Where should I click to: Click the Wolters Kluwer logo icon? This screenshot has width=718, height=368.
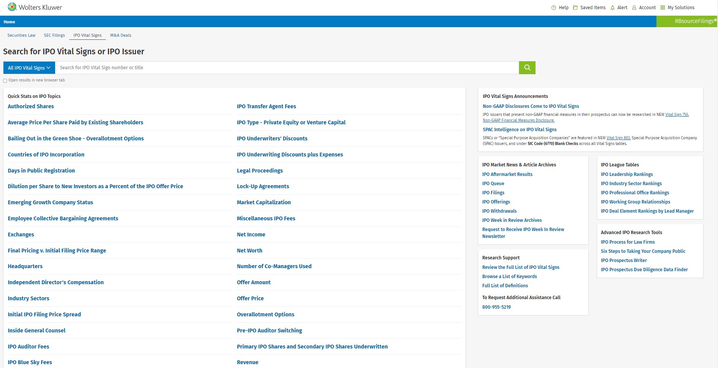click(12, 7)
